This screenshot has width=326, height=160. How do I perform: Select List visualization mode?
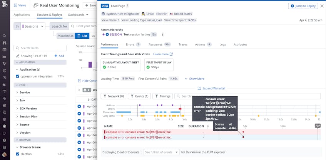[82, 36]
